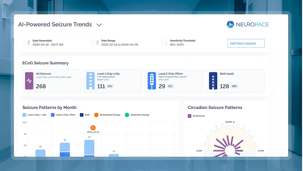Open the Edit Filters Applied button
This screenshot has width=303, height=171.
coord(246,43)
